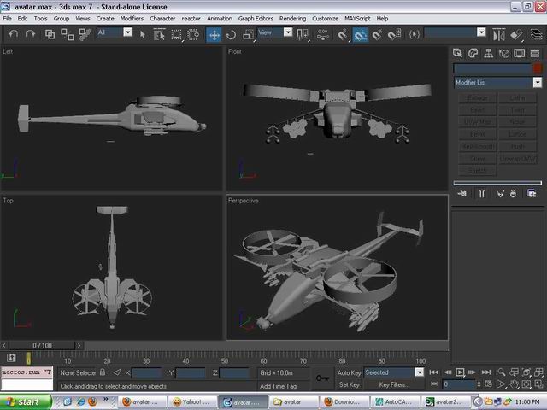This screenshot has height=410, width=547.
Task: Toggle Window/Crossing selection mode
Action: click(193, 34)
